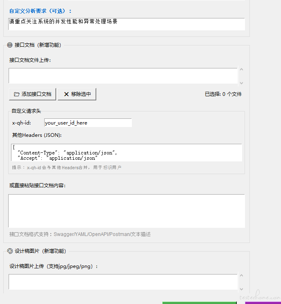Focus the 自定义分析要求 text box
281x304 pixels.
point(126,24)
